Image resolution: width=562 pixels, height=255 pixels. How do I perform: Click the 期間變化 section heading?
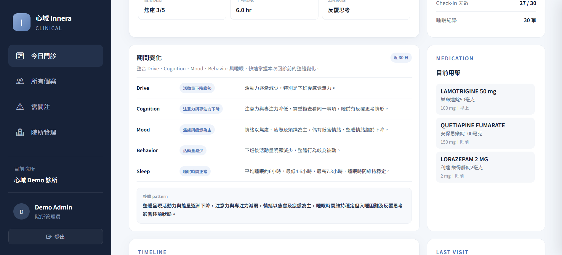click(149, 58)
